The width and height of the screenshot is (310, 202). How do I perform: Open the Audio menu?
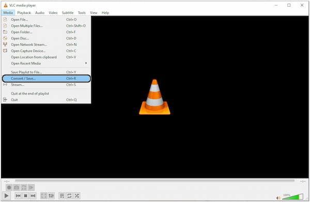click(x=40, y=12)
